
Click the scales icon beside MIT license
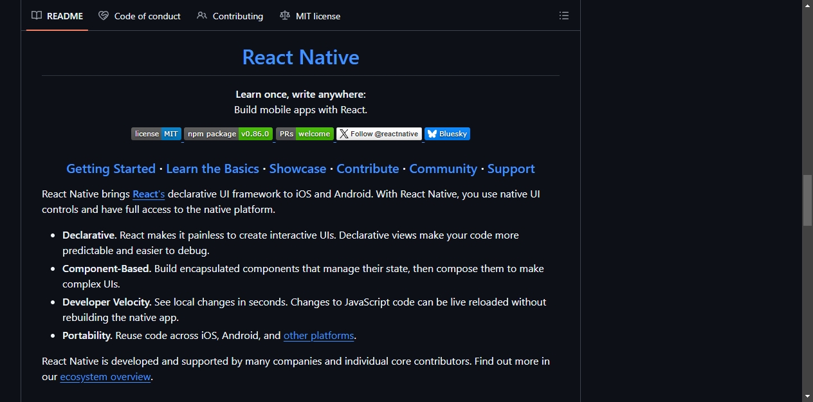click(x=285, y=15)
